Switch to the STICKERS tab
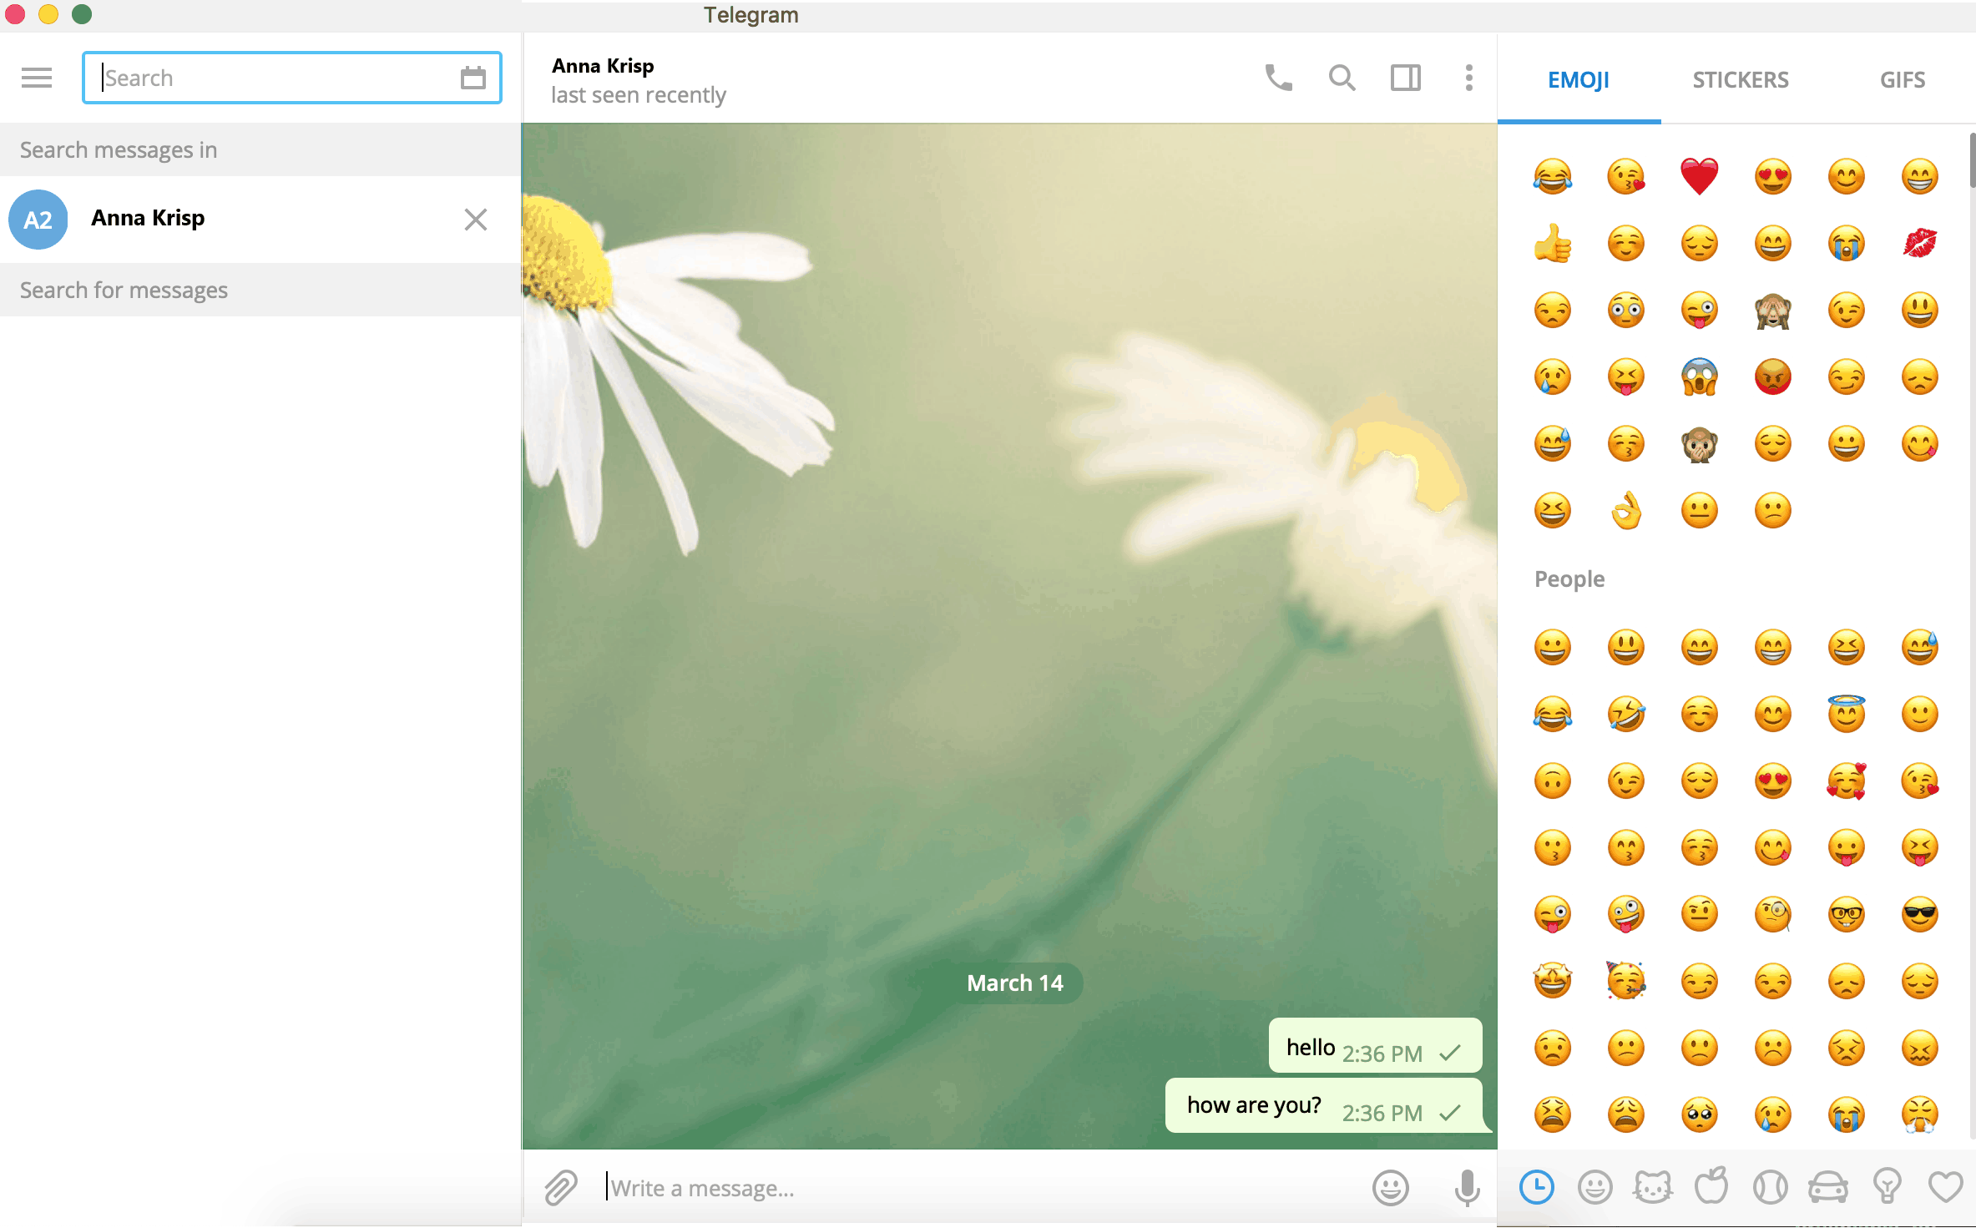The image size is (1976, 1228). click(x=1741, y=80)
